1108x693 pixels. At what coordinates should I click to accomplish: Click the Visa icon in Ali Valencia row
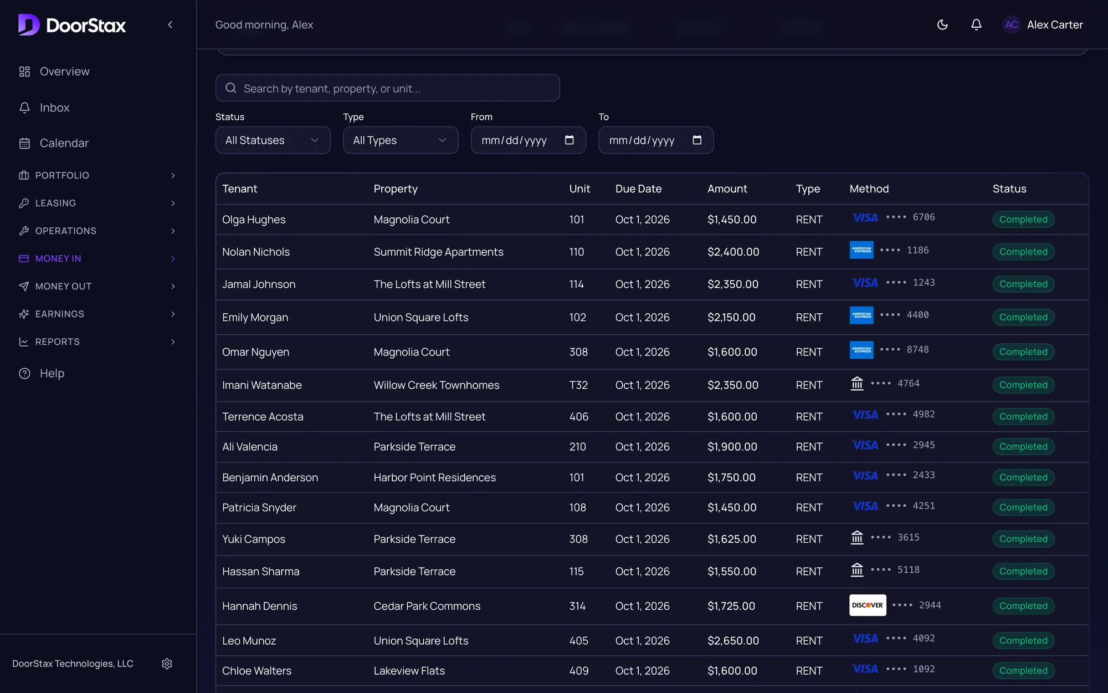click(865, 445)
